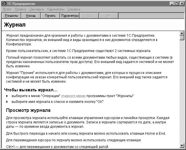Click the scrollbar up arrow

(x=182, y=33)
